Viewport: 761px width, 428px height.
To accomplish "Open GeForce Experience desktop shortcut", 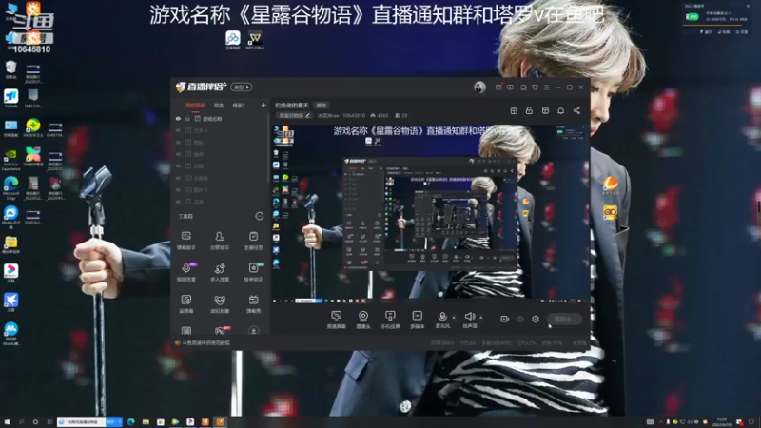I will (10, 160).
